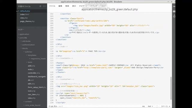Open nav_item.php in the file tree
Image resolution: width=192 pixels, height=108 pixels.
click(34, 94)
